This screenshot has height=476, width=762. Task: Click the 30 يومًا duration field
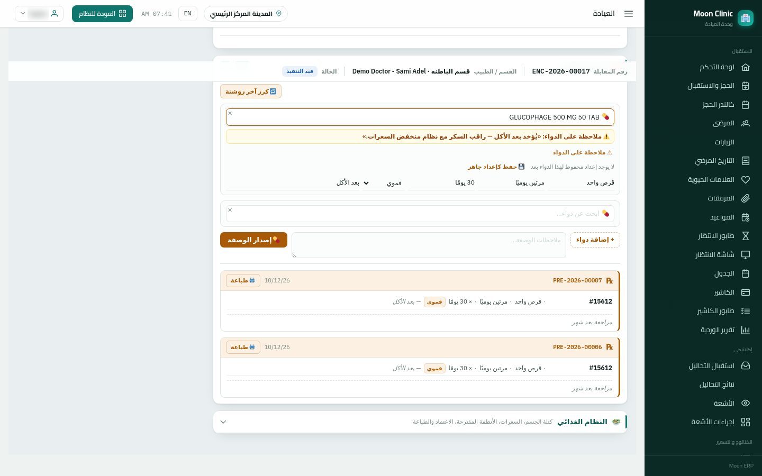(x=442, y=182)
